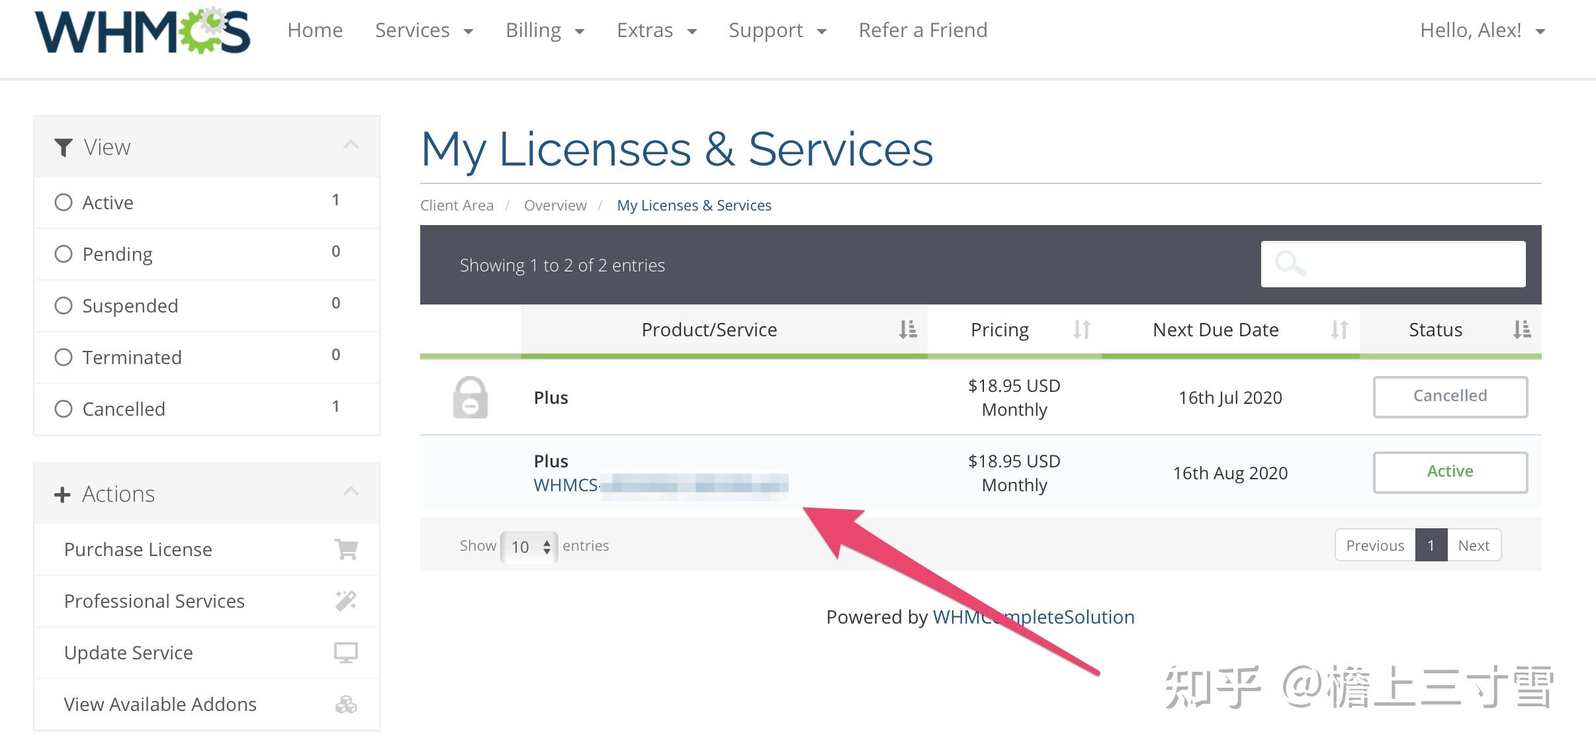This screenshot has width=1596, height=752.
Task: Click the magic wand icon for Professional Services
Action: point(346,600)
